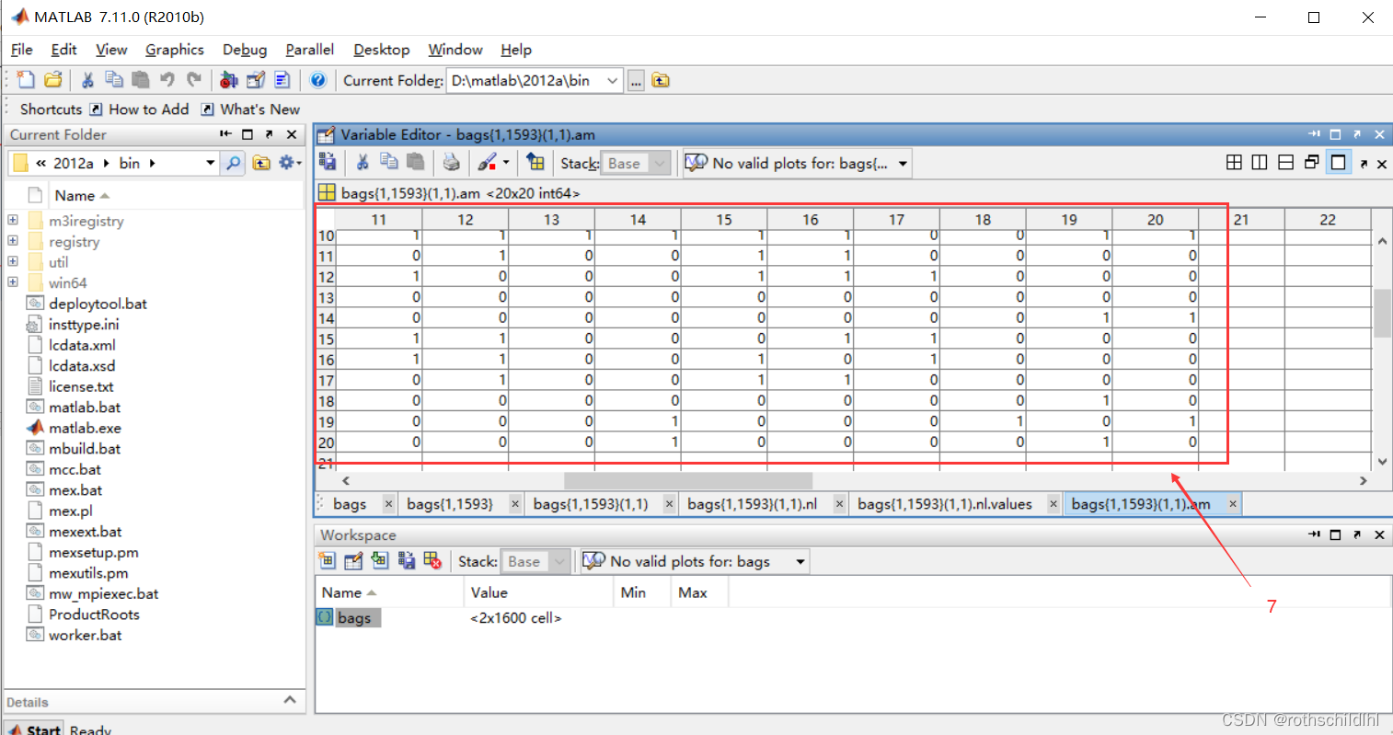Click the Variable Editor vertical scrollbar thumb
This screenshot has width=1393, height=735.
click(x=1381, y=314)
